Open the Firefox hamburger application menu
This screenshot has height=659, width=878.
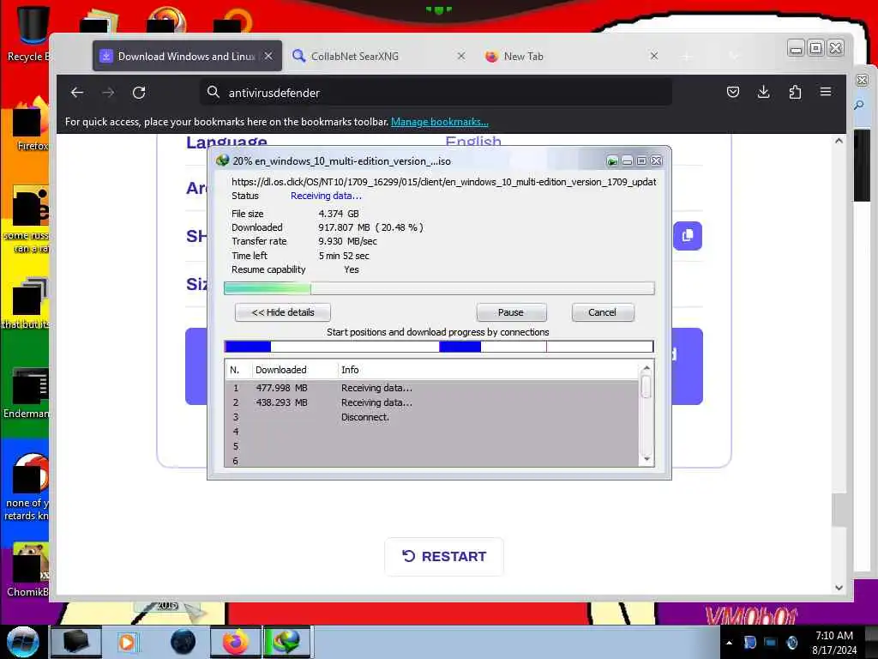point(826,92)
